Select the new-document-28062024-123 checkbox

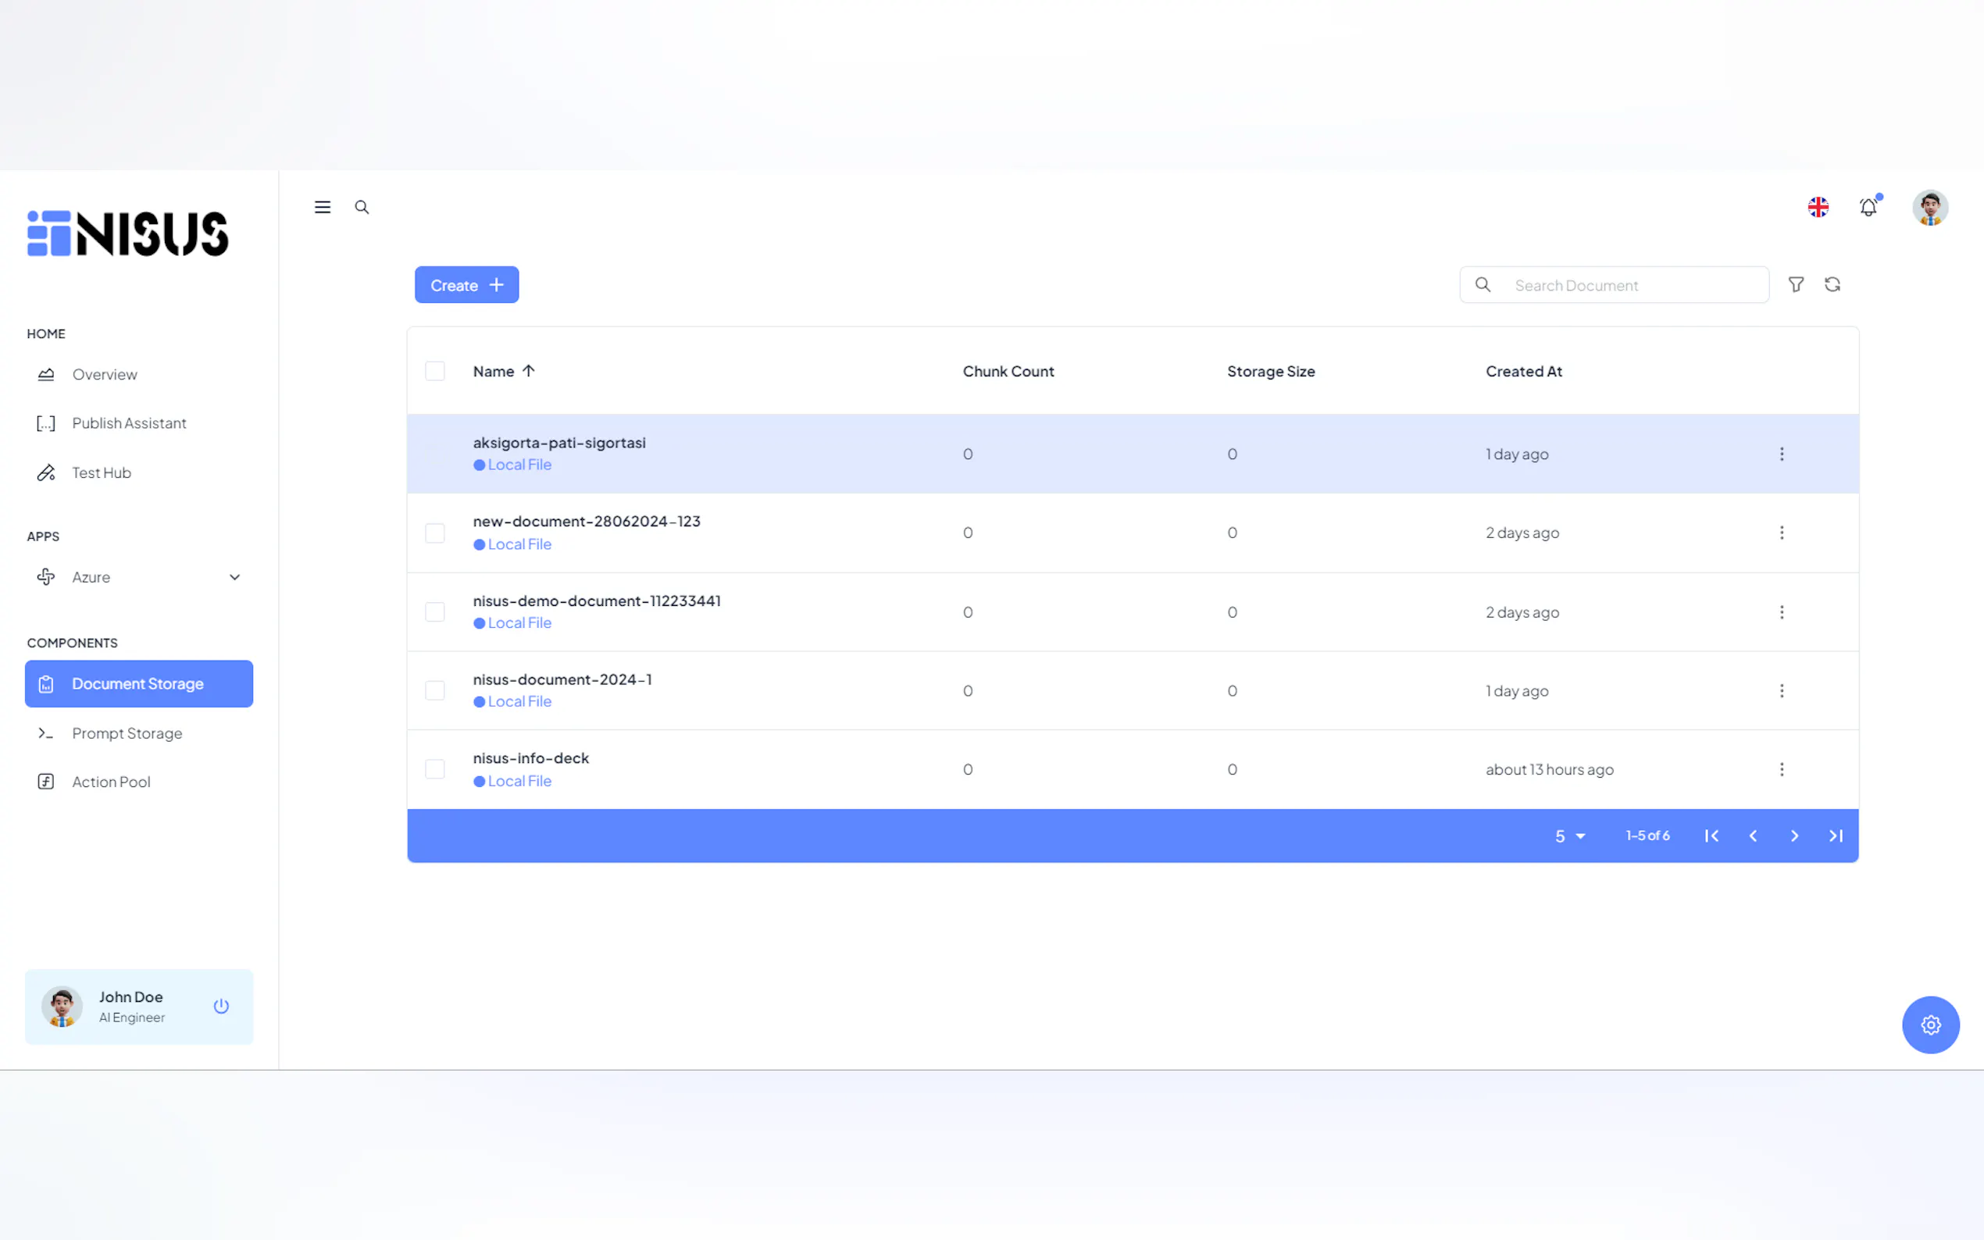tap(435, 533)
